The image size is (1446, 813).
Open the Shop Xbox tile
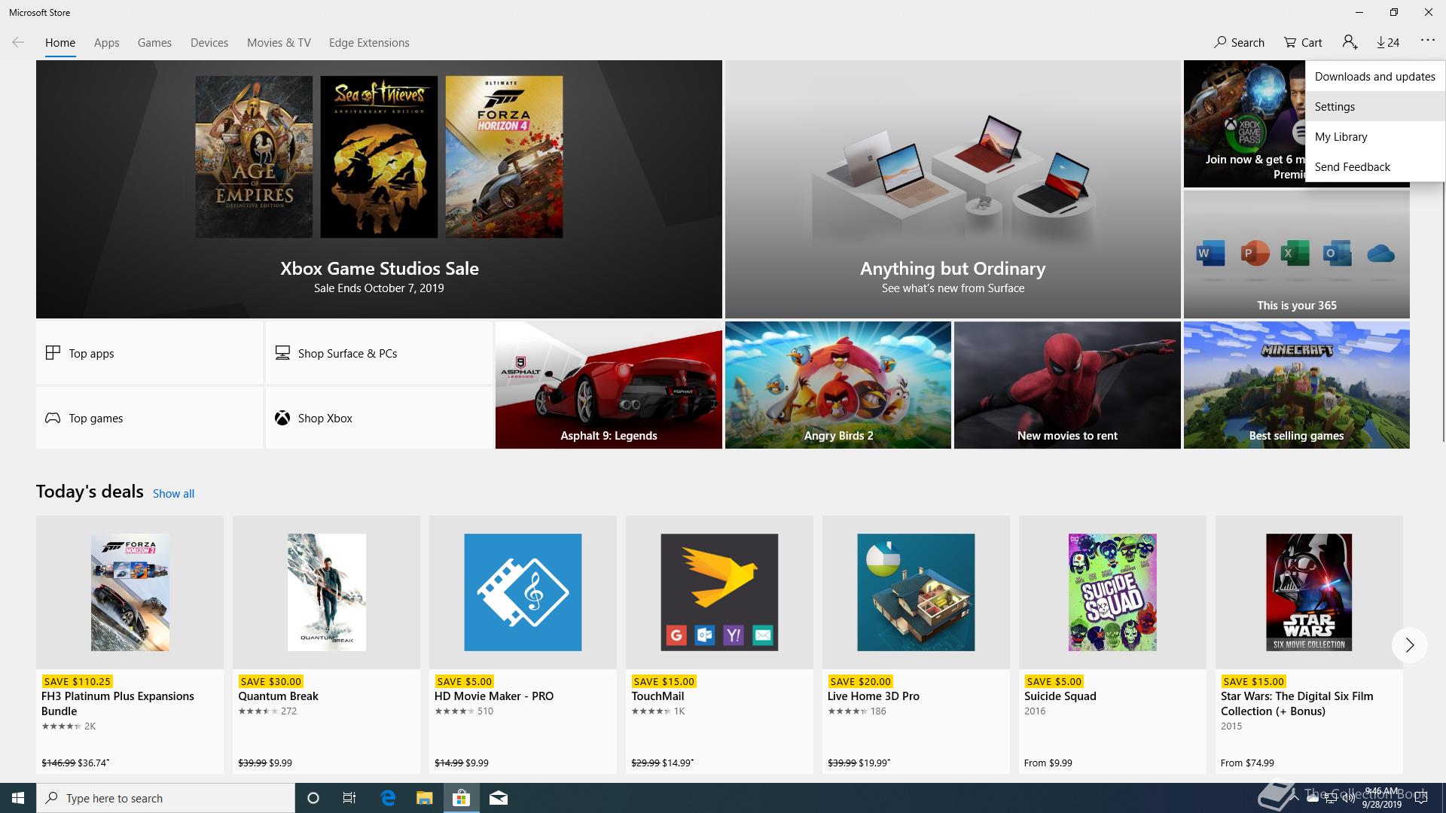[x=379, y=418]
